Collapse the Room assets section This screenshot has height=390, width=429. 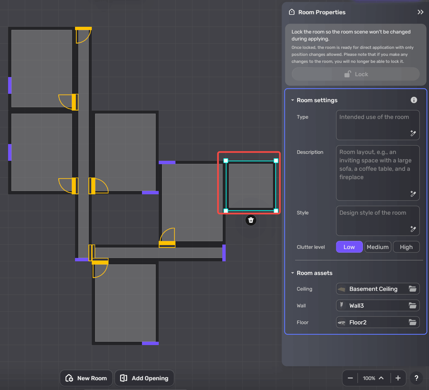tap(293, 273)
